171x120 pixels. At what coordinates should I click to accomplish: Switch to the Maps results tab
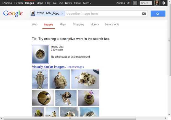[63, 25]
